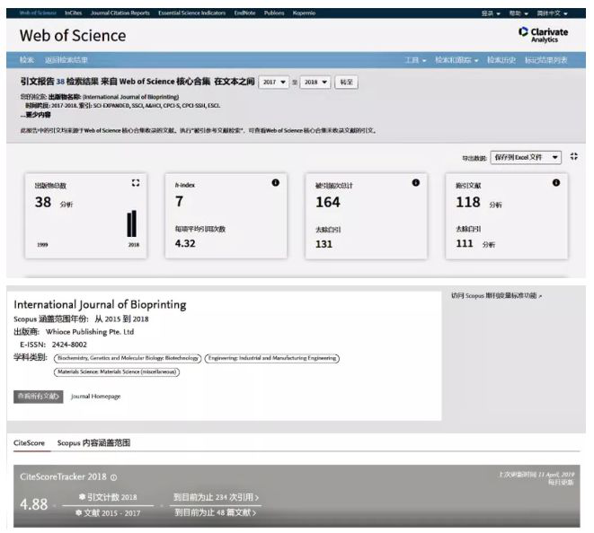Image resolution: width=594 pixels, height=533 pixels.
Task: Open Publons from the top bar
Action: (274, 13)
